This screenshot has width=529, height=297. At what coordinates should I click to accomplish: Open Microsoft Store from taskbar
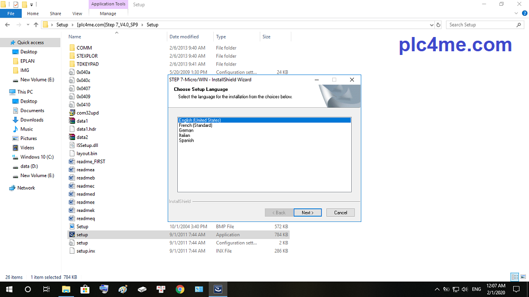point(85,289)
